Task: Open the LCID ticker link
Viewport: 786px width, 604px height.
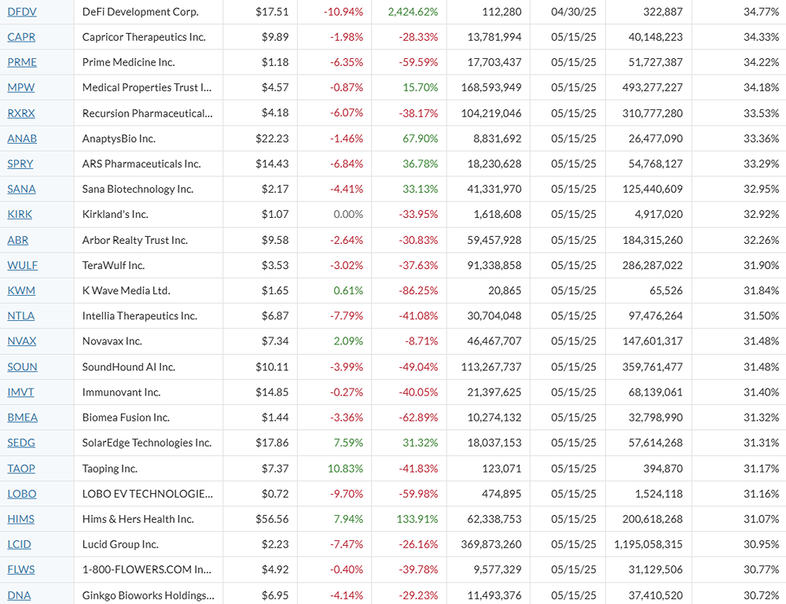Action: coord(20,544)
